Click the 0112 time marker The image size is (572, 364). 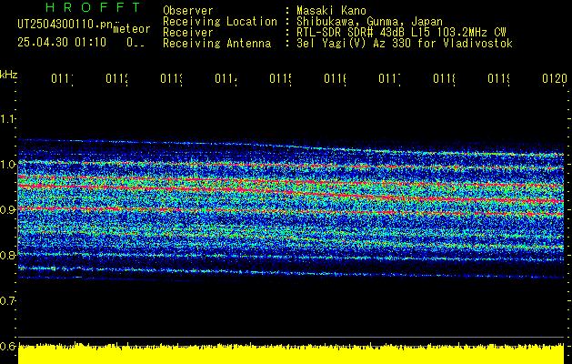pos(117,78)
